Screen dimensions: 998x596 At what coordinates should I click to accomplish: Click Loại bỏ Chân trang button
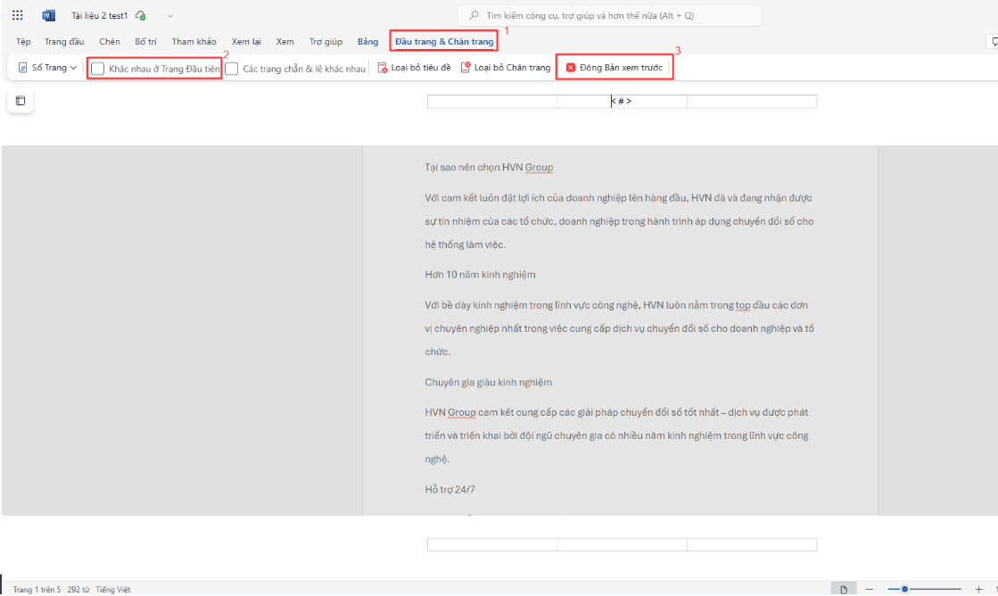(506, 68)
